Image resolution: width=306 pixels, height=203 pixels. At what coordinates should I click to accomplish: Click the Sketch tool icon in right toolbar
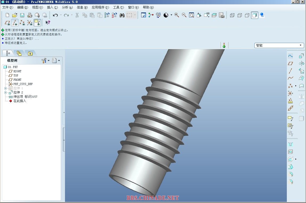click(290, 56)
